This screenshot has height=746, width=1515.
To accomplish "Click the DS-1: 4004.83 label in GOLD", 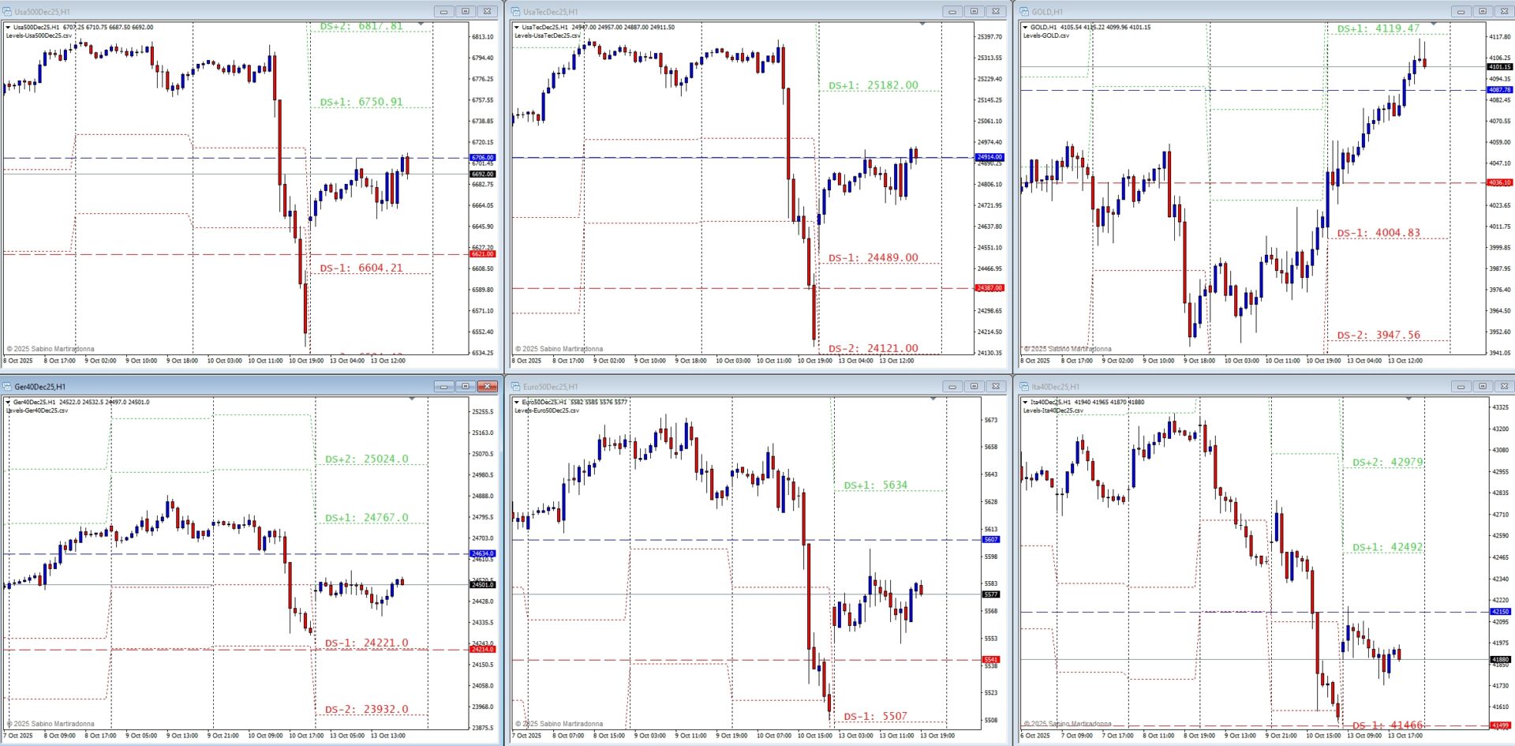I will tap(1378, 233).
